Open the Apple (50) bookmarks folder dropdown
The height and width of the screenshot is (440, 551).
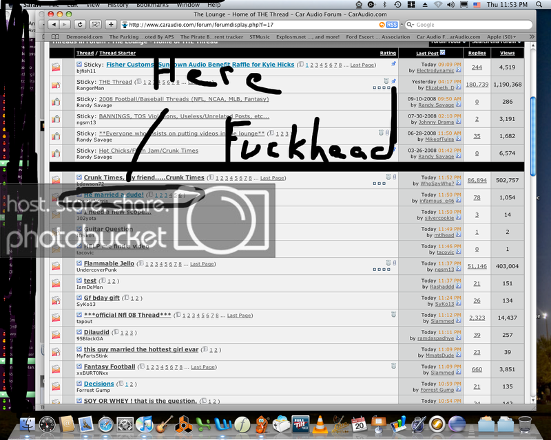point(501,37)
